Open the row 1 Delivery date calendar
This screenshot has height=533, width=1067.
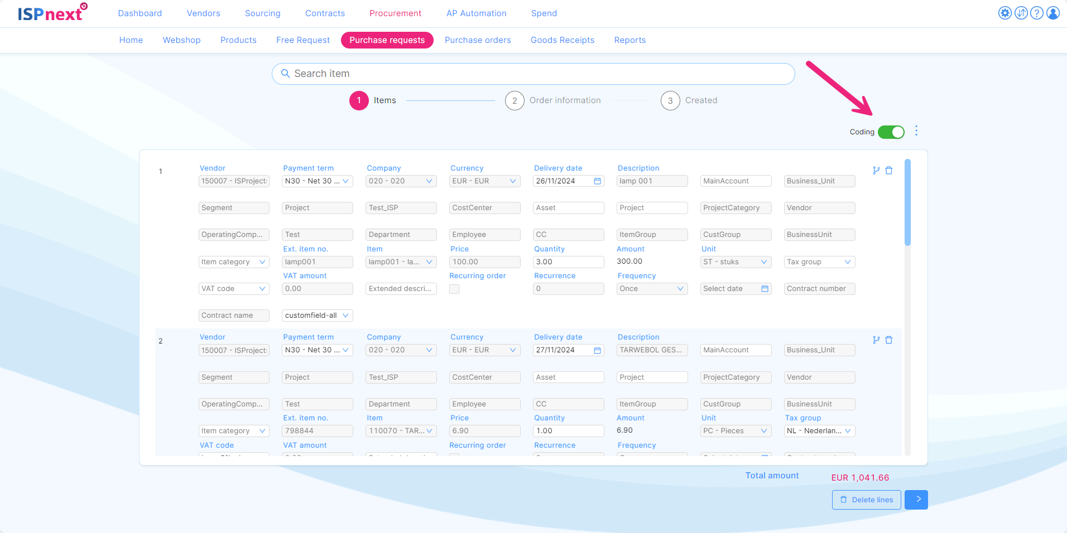point(597,181)
